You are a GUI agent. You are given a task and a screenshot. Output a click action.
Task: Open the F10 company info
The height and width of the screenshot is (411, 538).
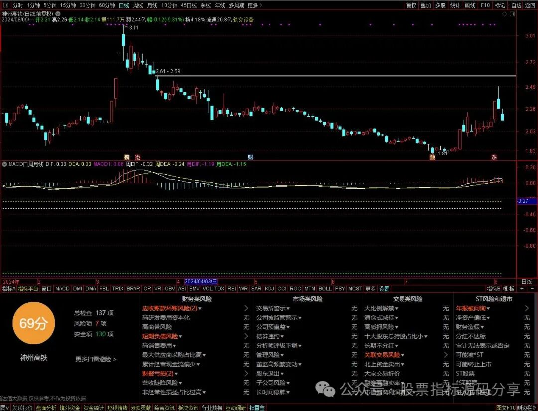pos(485,5)
